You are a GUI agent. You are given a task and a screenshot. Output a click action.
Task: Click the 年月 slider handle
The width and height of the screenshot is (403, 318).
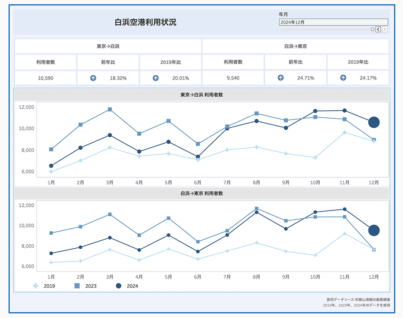click(x=372, y=29)
